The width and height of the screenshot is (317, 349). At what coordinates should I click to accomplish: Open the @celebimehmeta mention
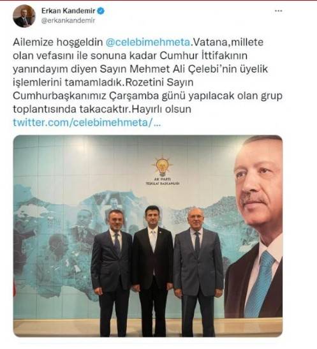click(x=148, y=42)
